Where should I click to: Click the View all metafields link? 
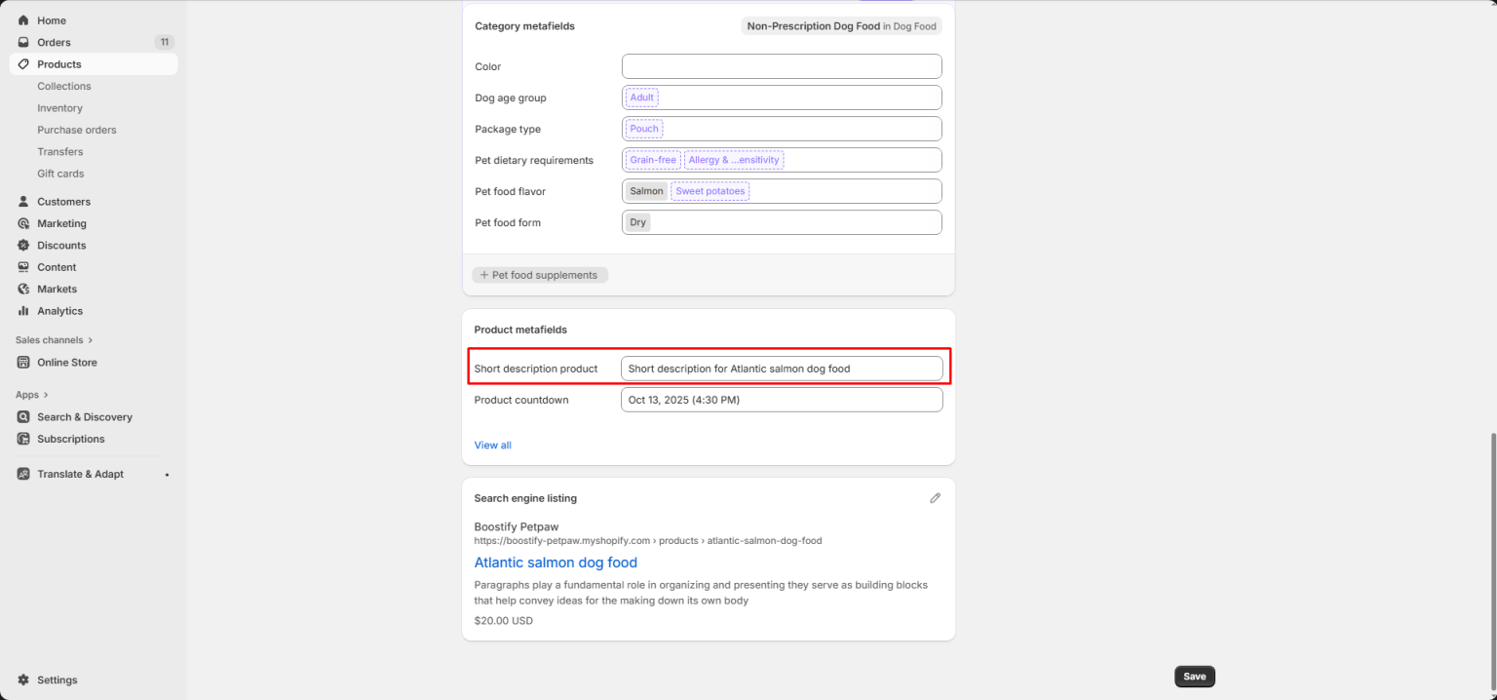click(492, 445)
